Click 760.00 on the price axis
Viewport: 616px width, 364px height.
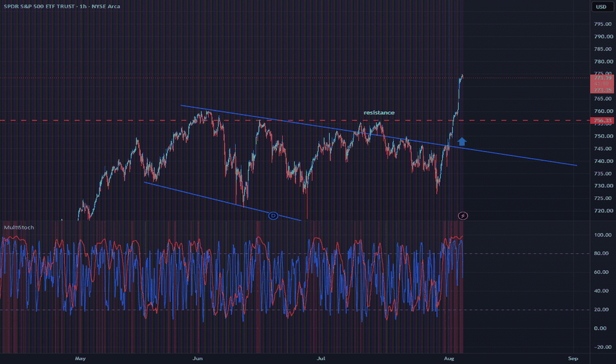tap(603, 111)
